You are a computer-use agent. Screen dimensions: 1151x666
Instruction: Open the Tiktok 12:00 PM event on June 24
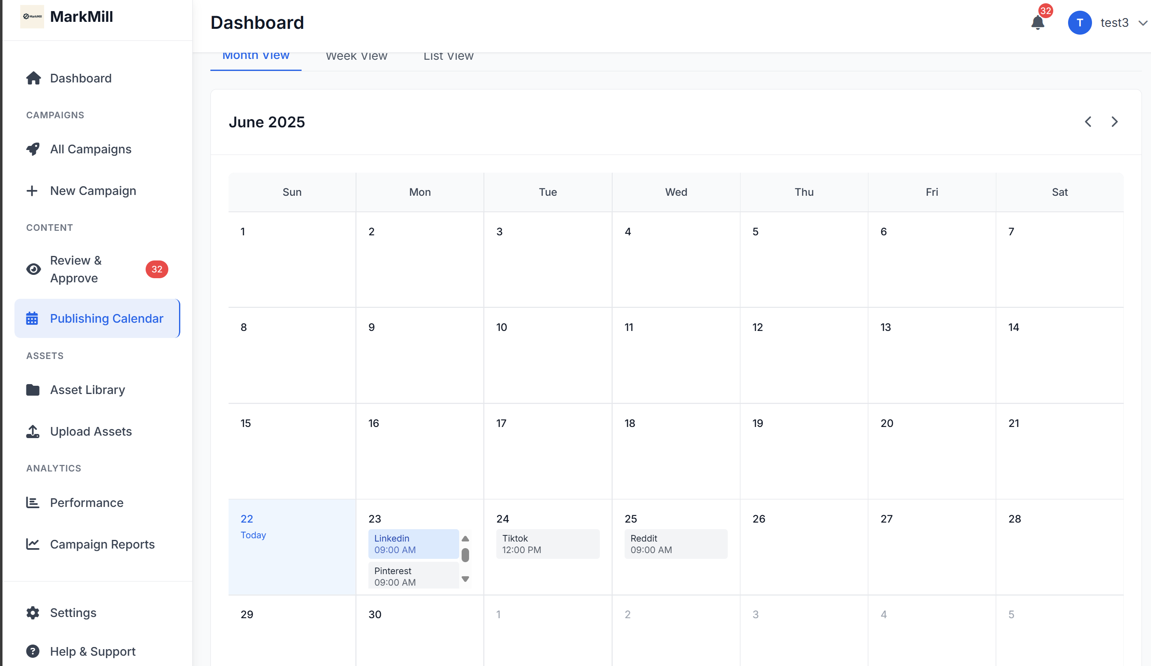click(x=547, y=544)
